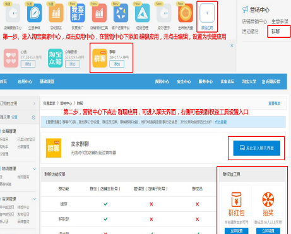The image size is (291, 234).
Task: Open 分期管理 in the sidebar
Action: click(23, 147)
